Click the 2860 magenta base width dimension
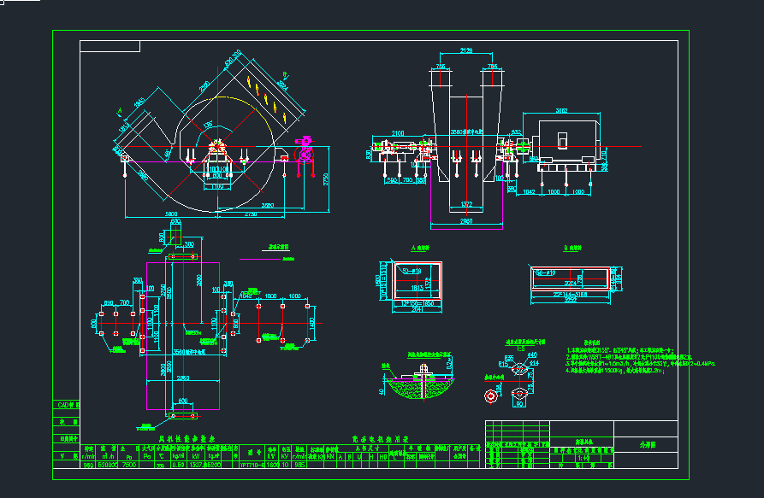This screenshot has width=764, height=498. 465,222
